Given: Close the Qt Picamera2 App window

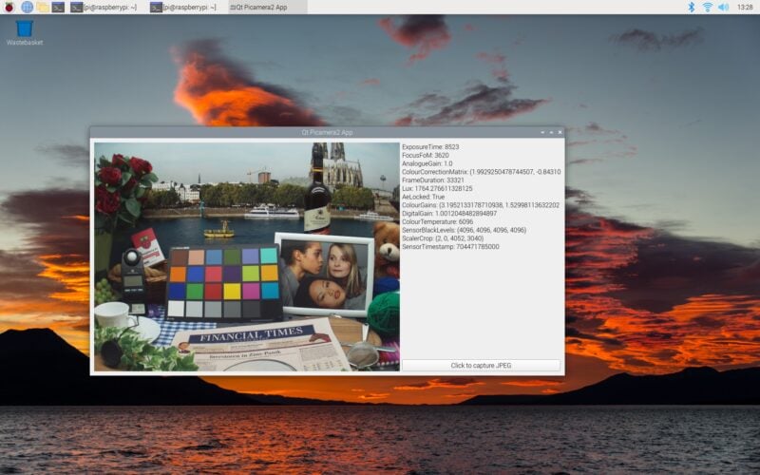Looking at the screenshot, I should 560,132.
